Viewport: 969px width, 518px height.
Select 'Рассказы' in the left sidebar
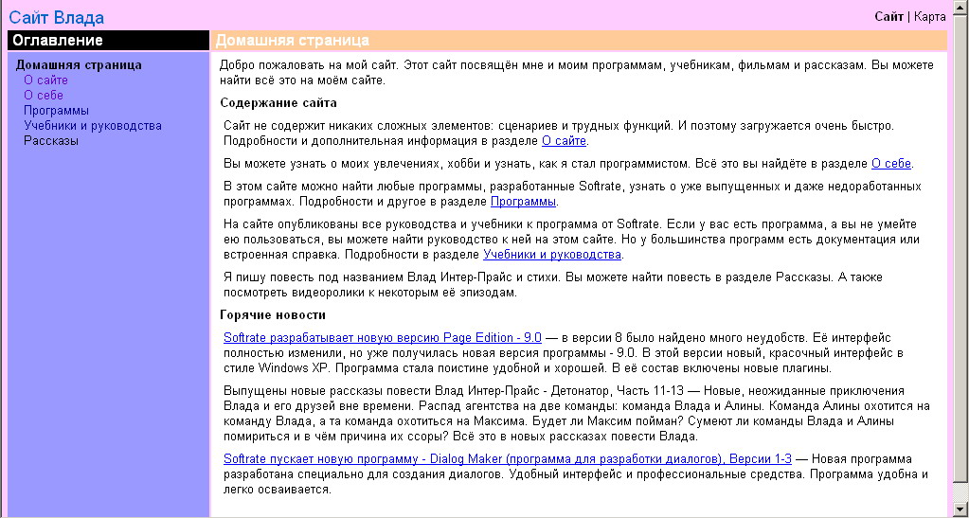(51, 141)
